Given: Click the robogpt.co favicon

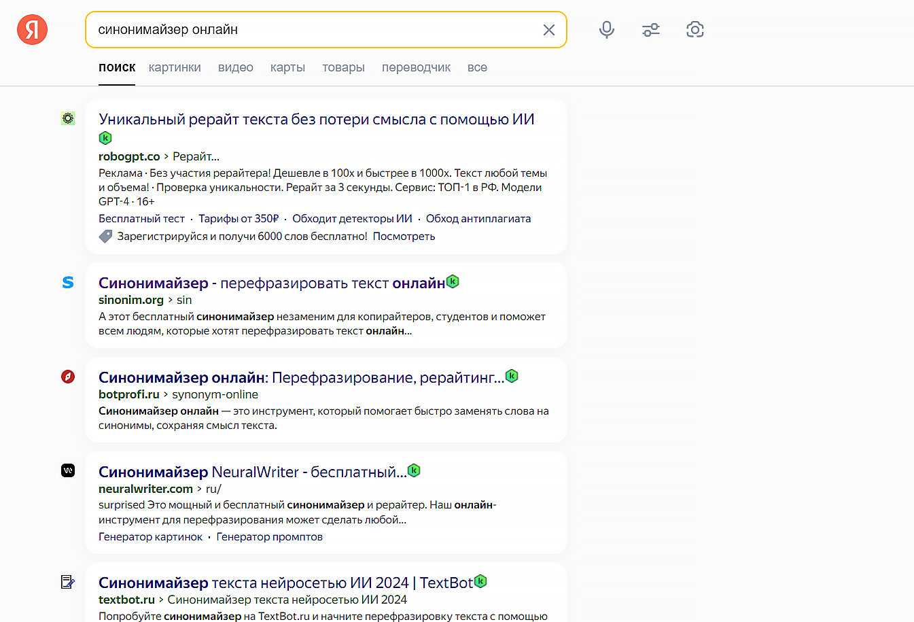Looking at the screenshot, I should click(68, 118).
